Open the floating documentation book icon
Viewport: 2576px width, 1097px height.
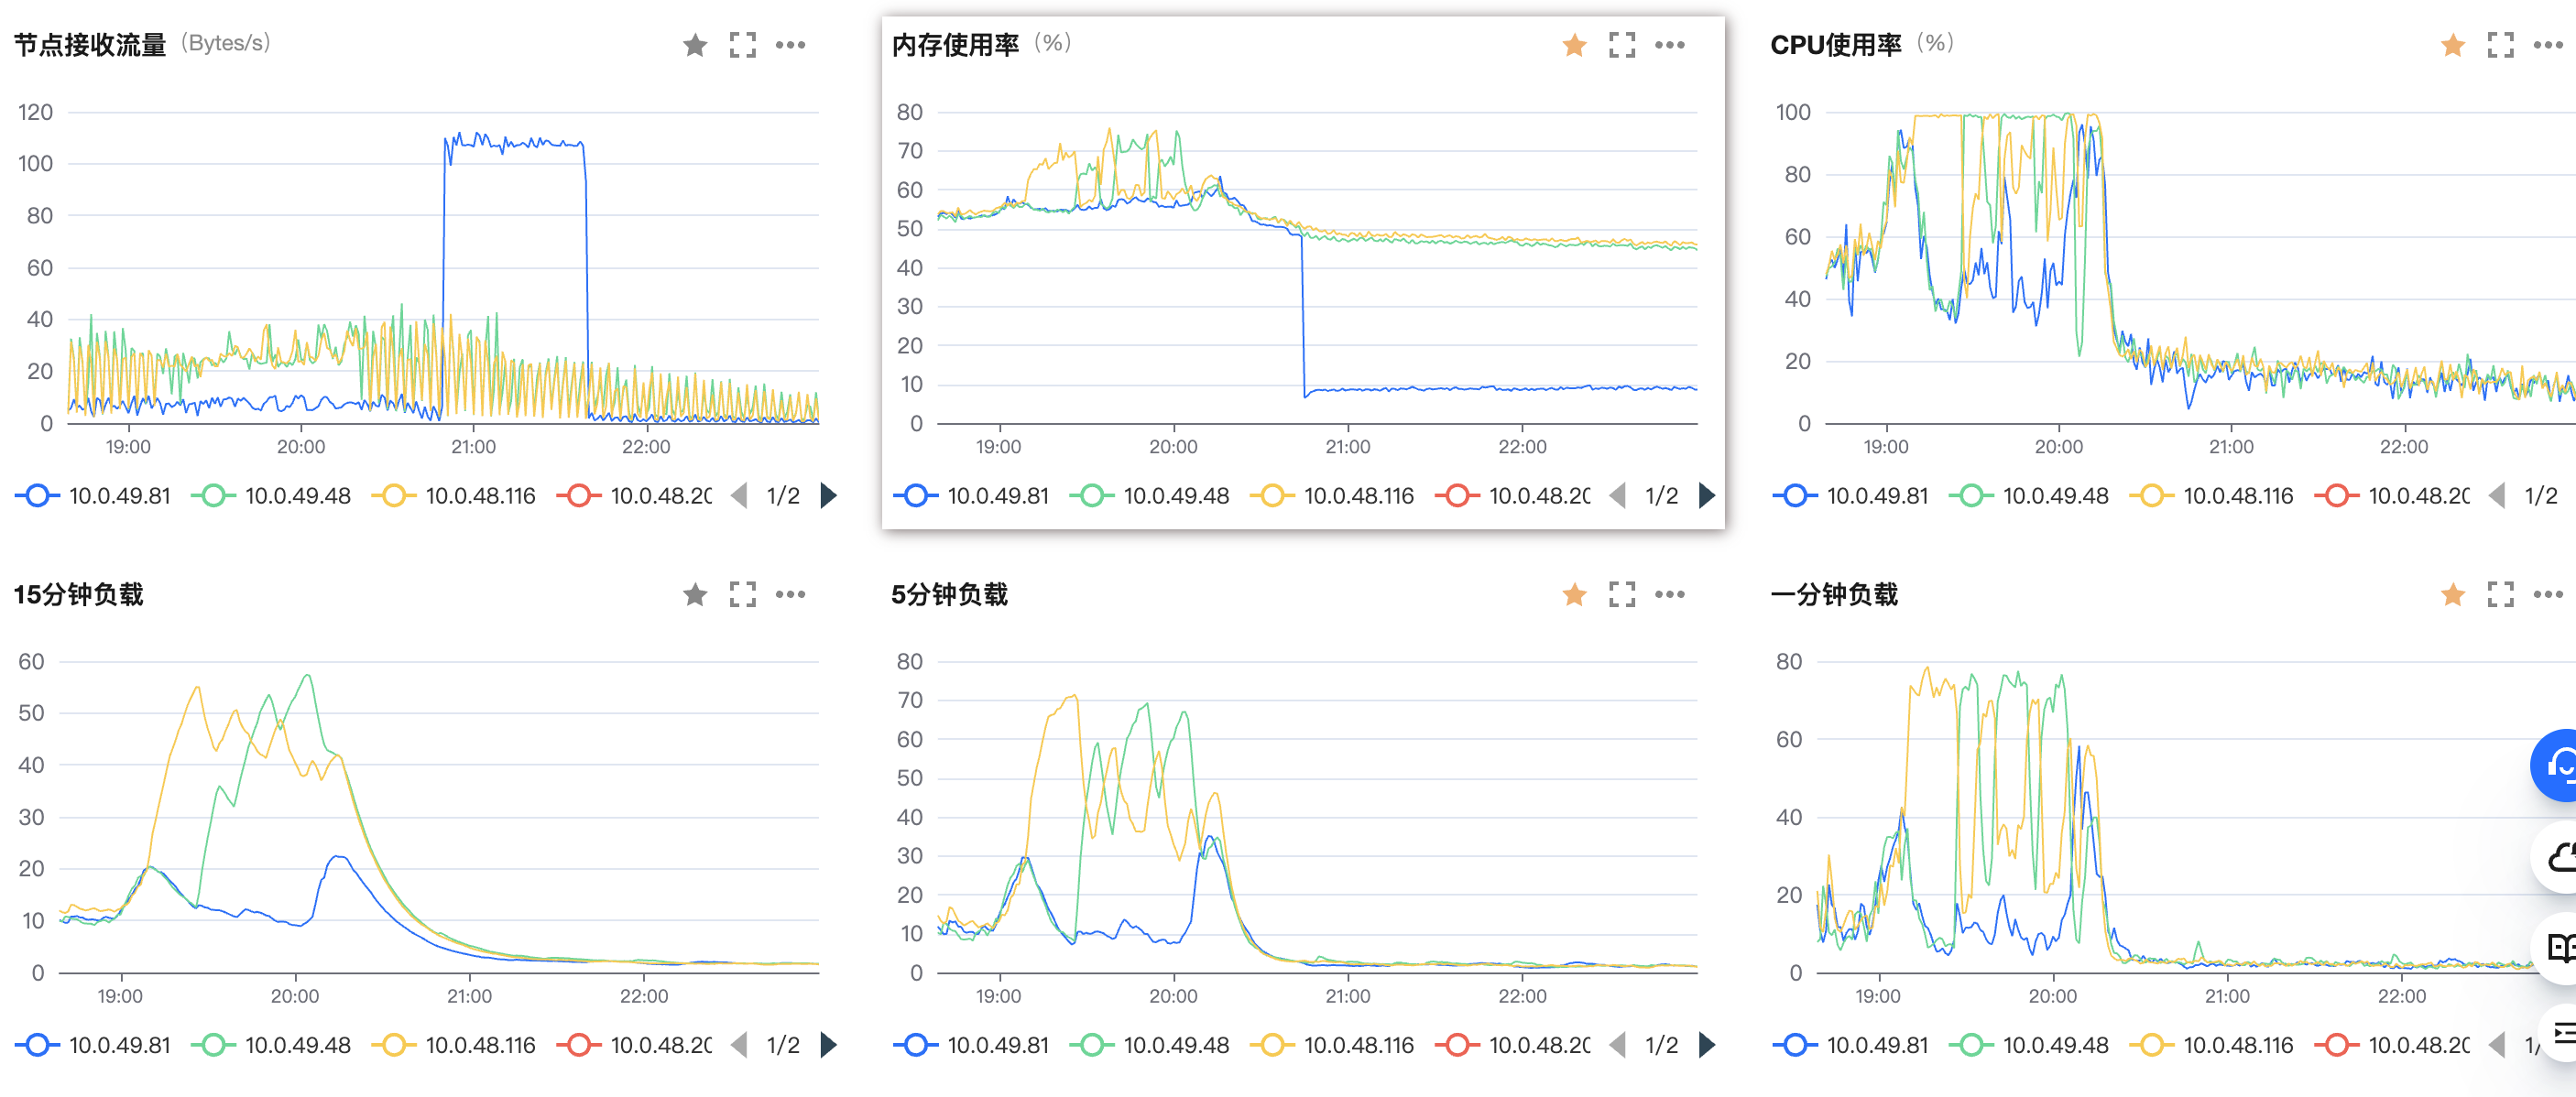(2560, 946)
